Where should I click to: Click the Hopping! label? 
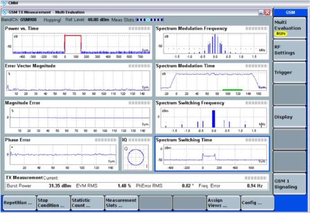[52, 20]
